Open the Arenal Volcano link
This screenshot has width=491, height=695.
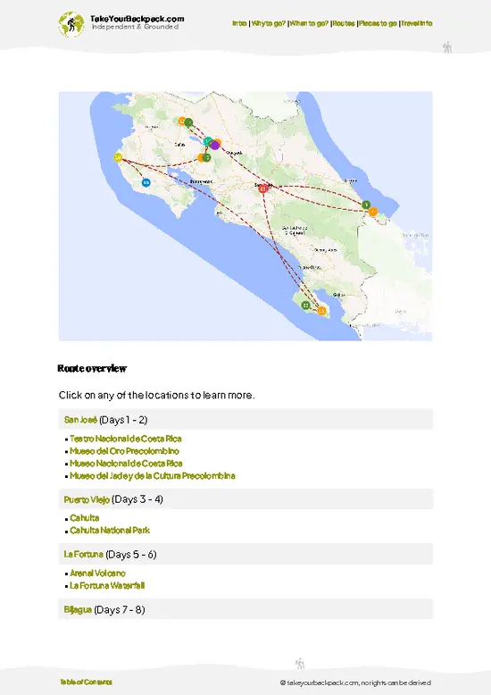[97, 574]
